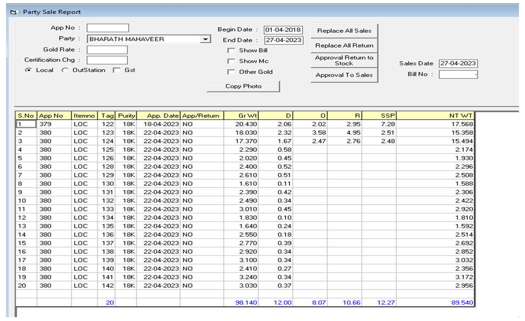Click Gr Wt value 18.030
The height and width of the screenshot is (321, 525).
[x=241, y=133]
